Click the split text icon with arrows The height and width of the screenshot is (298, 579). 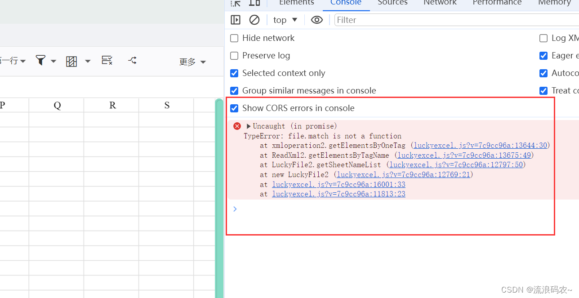pos(132,60)
